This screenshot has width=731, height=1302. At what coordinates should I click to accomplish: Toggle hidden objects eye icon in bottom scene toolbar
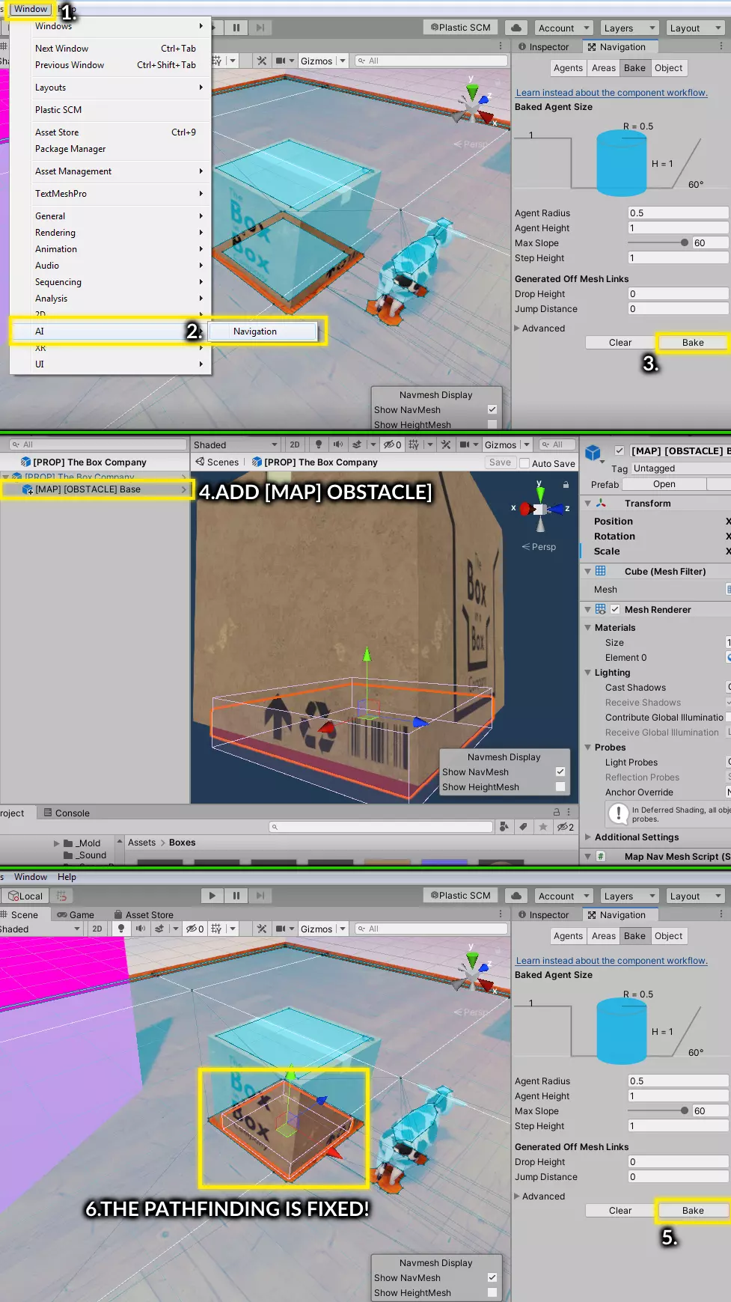tap(195, 929)
